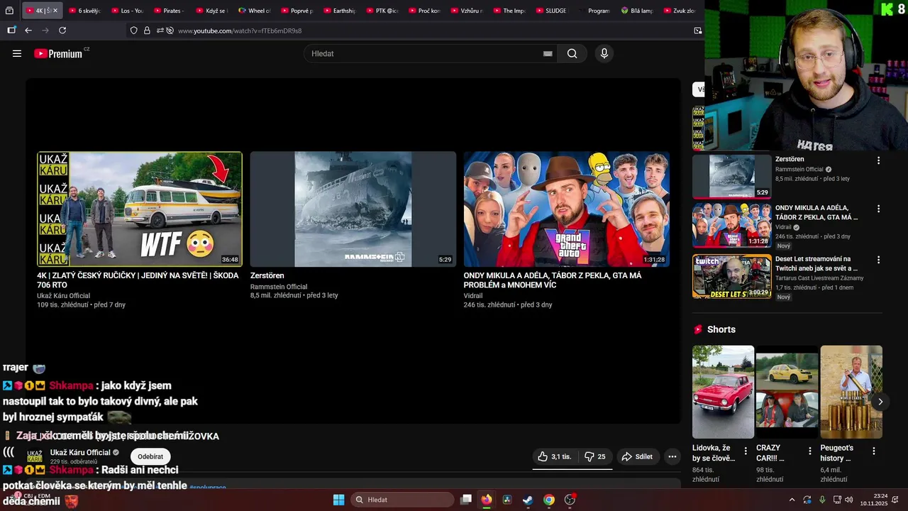908x511 pixels.
Task: Open Ukaž Káru Official channel name
Action: coord(80,452)
